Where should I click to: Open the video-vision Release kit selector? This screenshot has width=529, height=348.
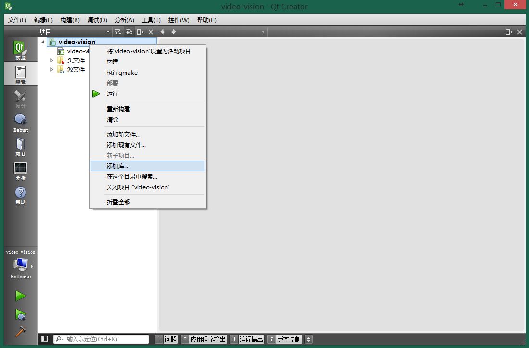[20, 265]
